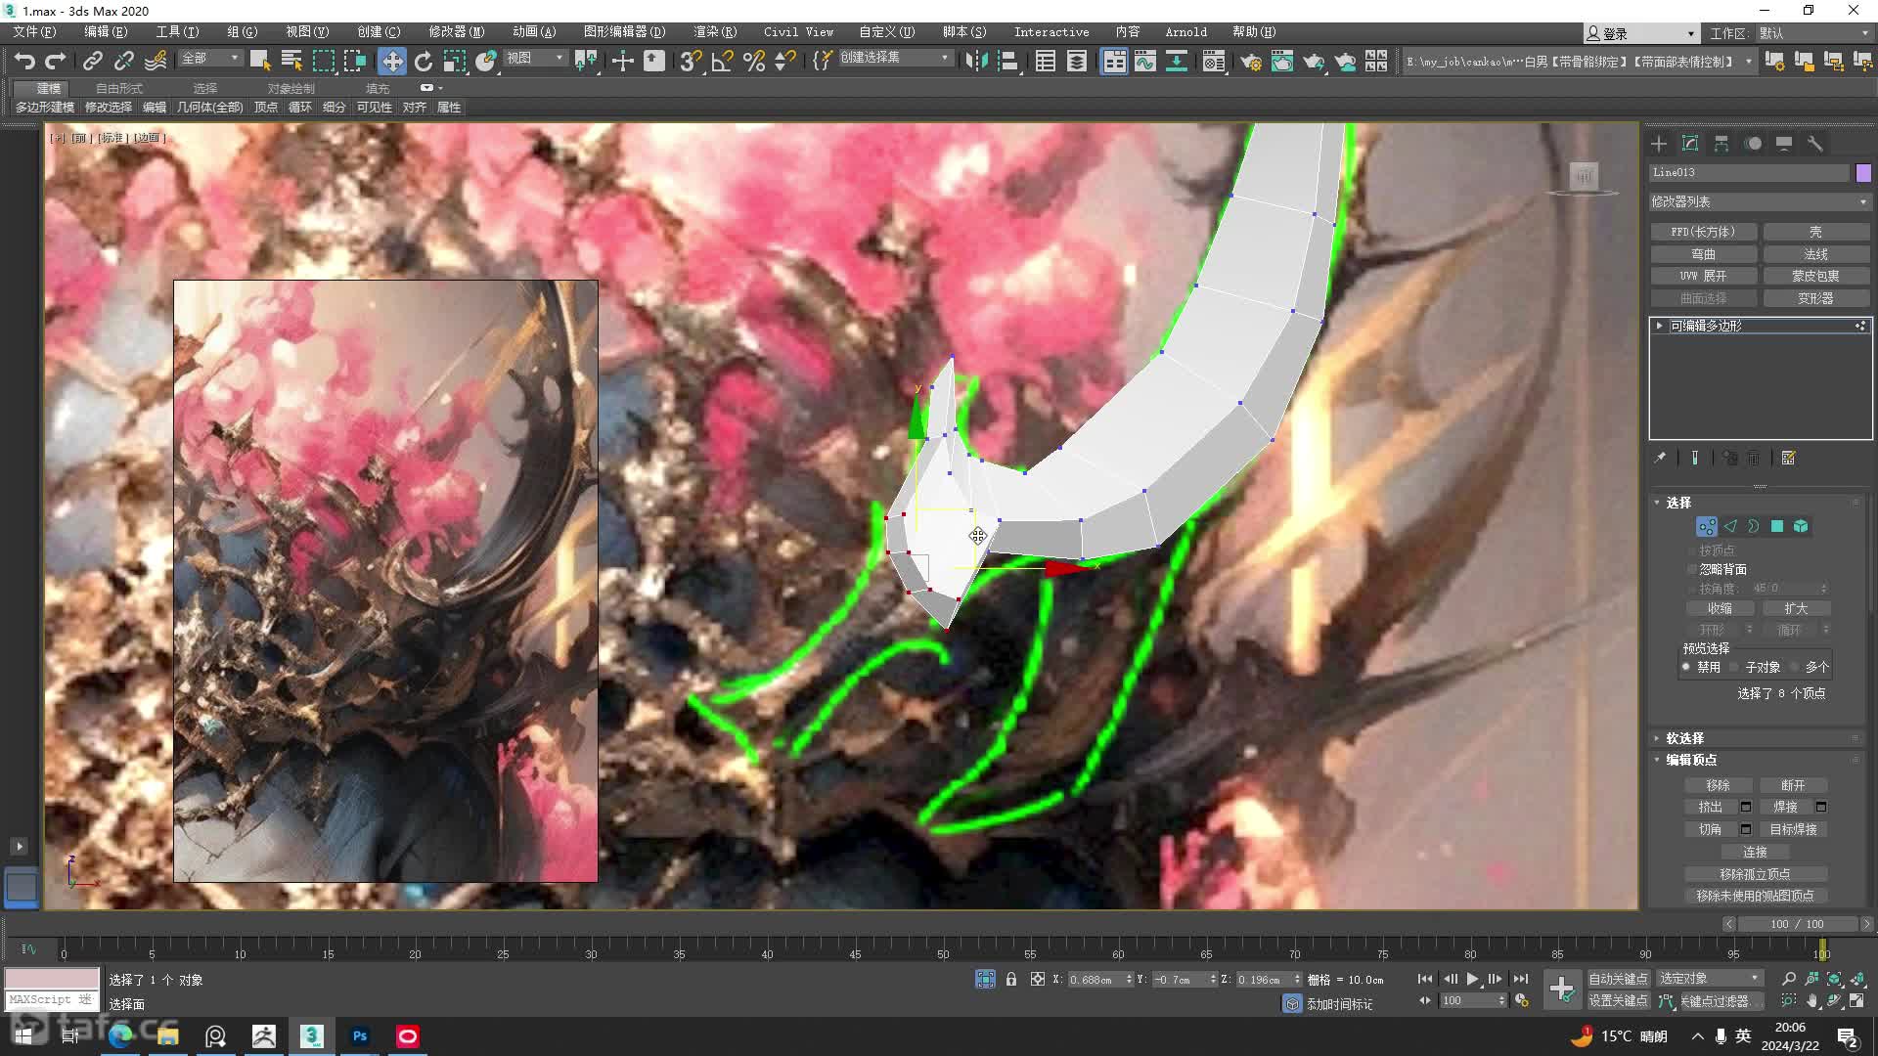Activate the Select and Rotate tool

pyautogui.click(x=423, y=61)
